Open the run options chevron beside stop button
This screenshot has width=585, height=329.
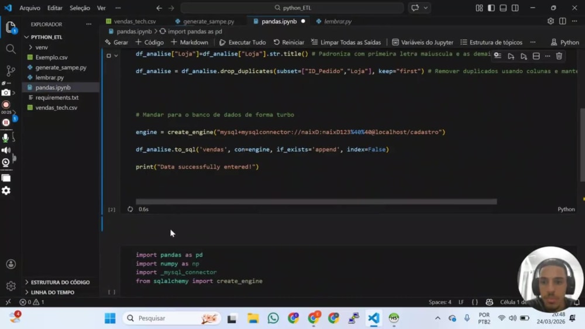click(x=116, y=56)
